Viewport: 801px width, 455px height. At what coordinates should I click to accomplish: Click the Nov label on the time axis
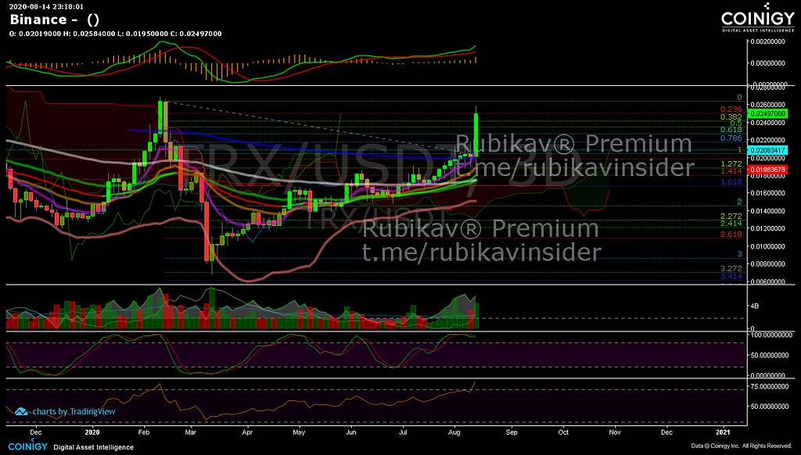[615, 432]
